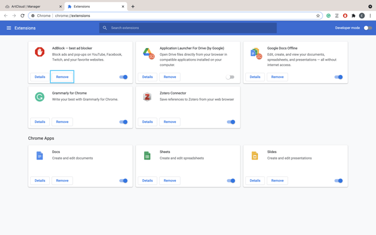The image size is (376, 235).
Task: Enable Developer mode toggle
Action: click(368, 28)
